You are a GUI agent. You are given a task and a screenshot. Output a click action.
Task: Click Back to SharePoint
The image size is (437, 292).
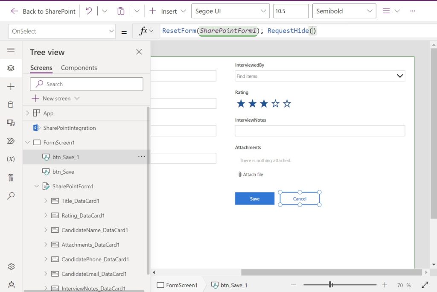point(43,11)
